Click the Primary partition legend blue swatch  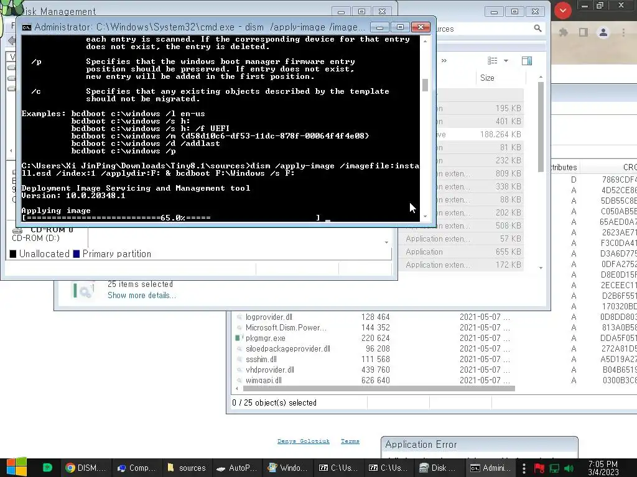pyautogui.click(x=77, y=254)
